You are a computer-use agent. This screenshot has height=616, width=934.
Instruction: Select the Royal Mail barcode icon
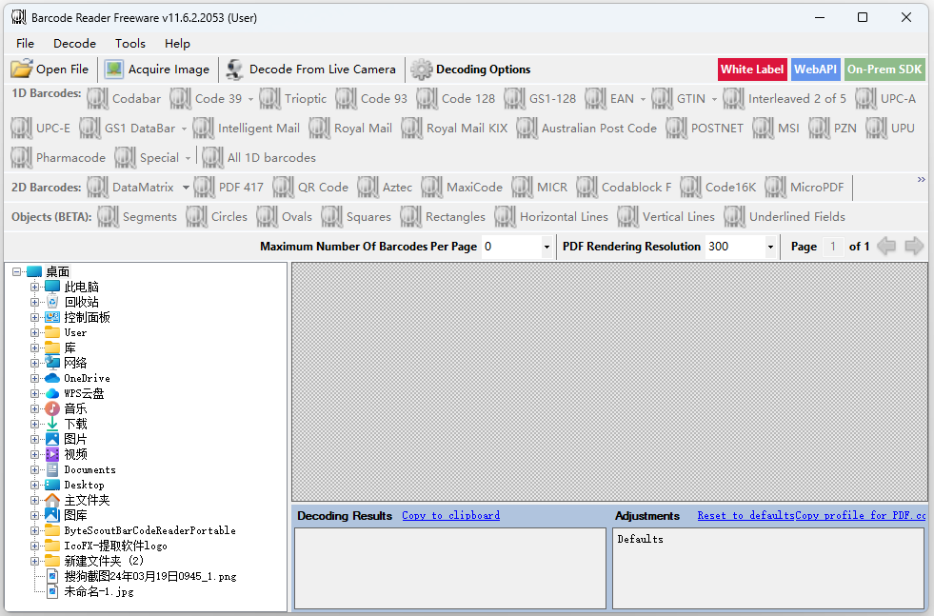[319, 129]
